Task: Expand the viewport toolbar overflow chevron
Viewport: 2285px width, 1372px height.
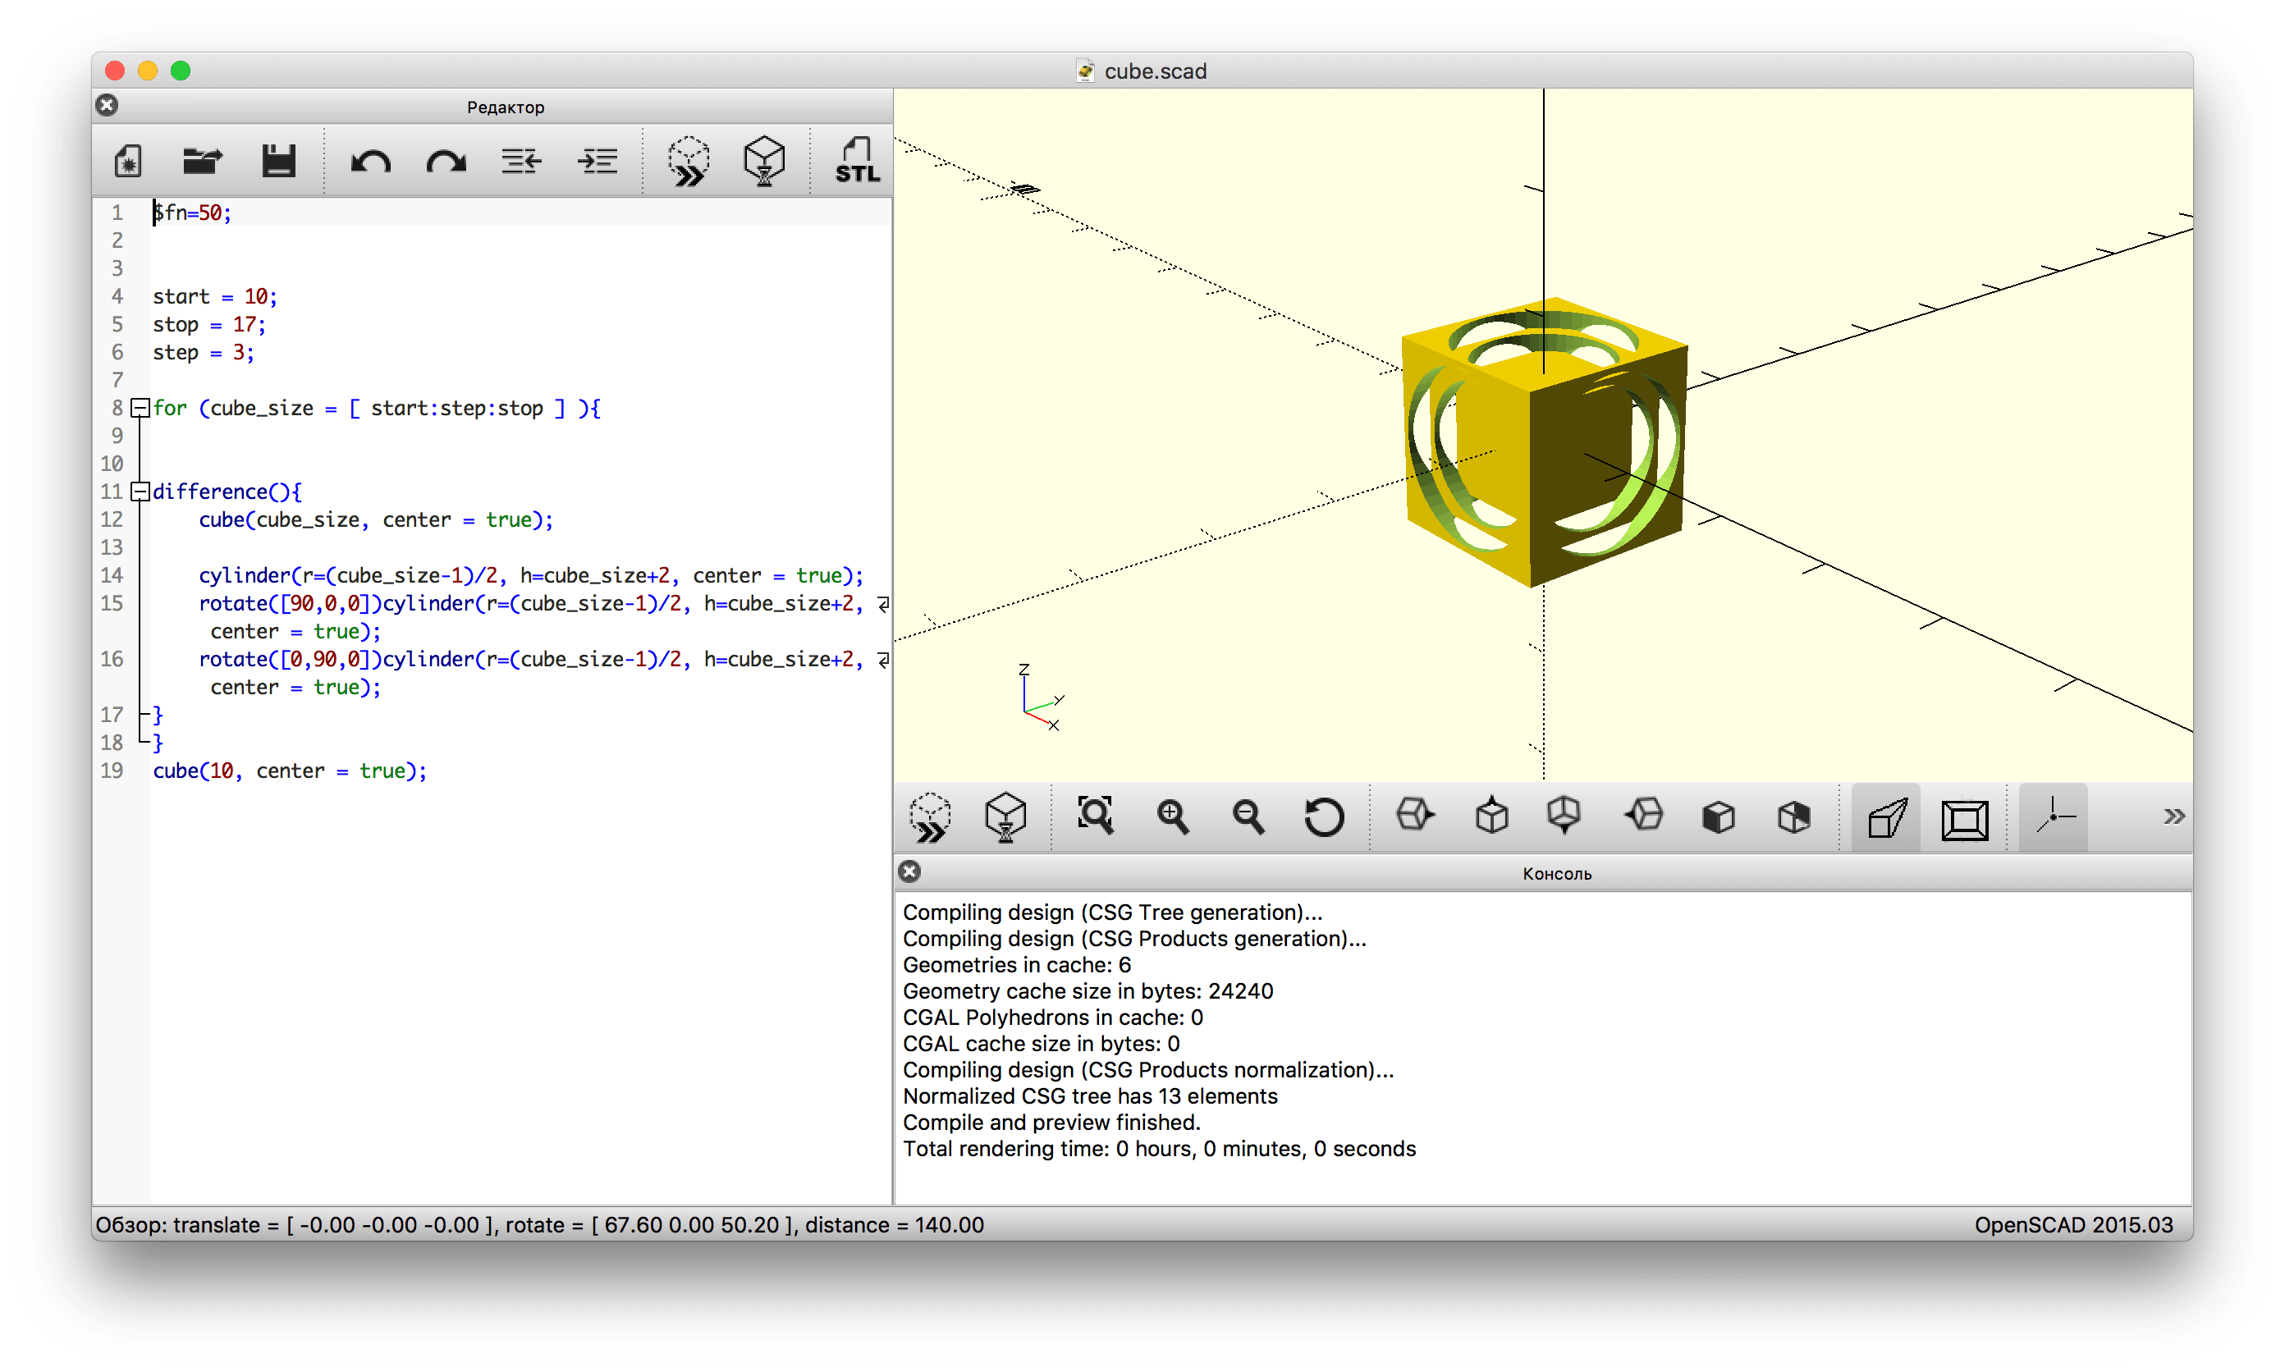Action: click(2173, 816)
